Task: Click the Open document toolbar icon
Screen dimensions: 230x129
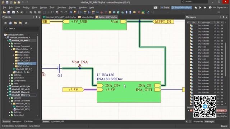Action: click(4, 12)
